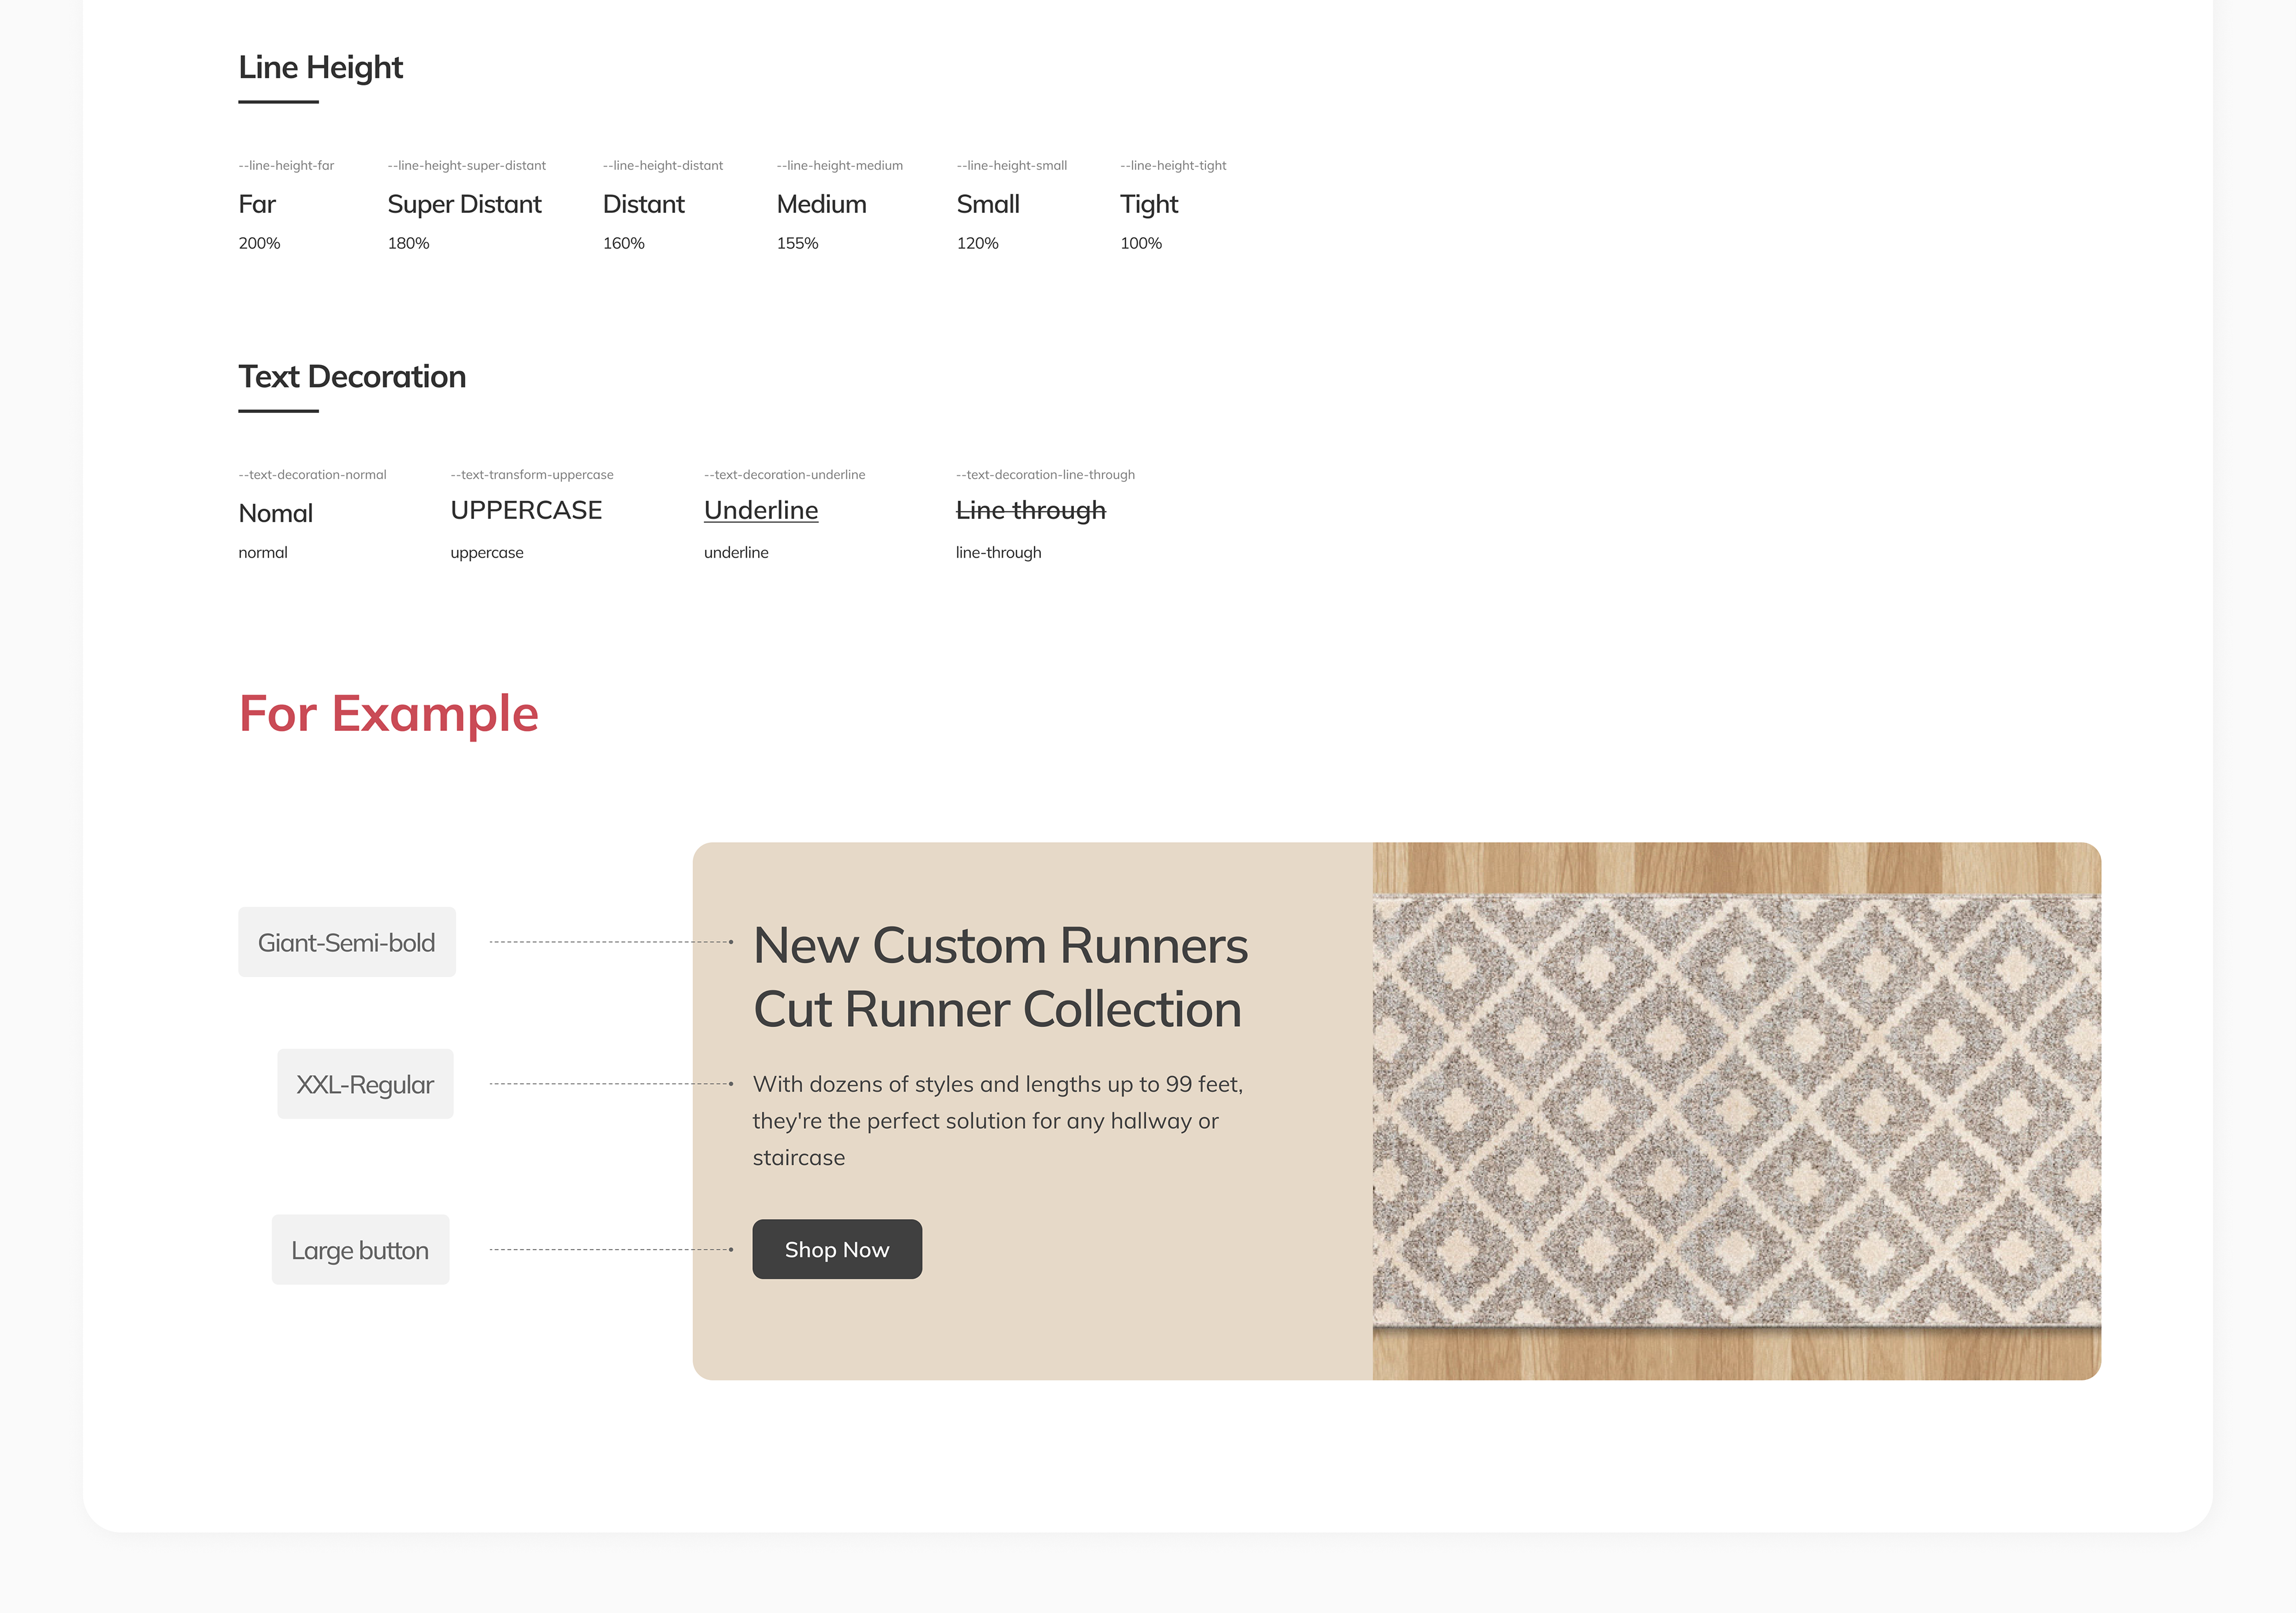The image size is (2296, 1613).
Task: Click the --line-height-super-distant variable name
Action: (x=467, y=166)
